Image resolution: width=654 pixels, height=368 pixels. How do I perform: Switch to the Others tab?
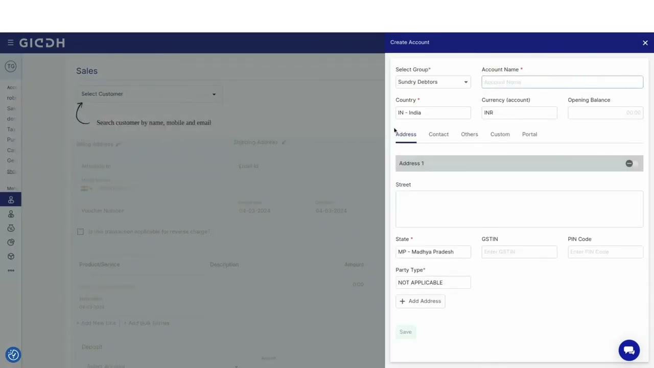click(x=469, y=134)
